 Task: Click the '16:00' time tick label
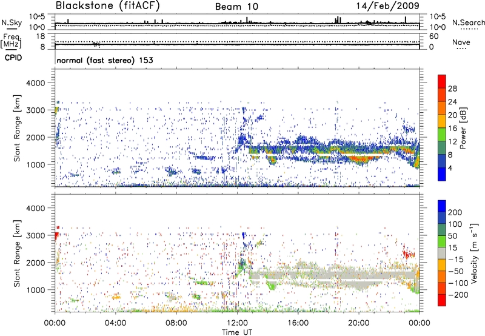pyautogui.click(x=298, y=323)
